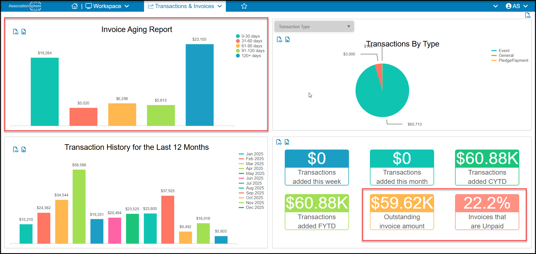This screenshot has width=536, height=254.
Task: Click the $23,105 bar in aging chart
Action: [x=200, y=85]
